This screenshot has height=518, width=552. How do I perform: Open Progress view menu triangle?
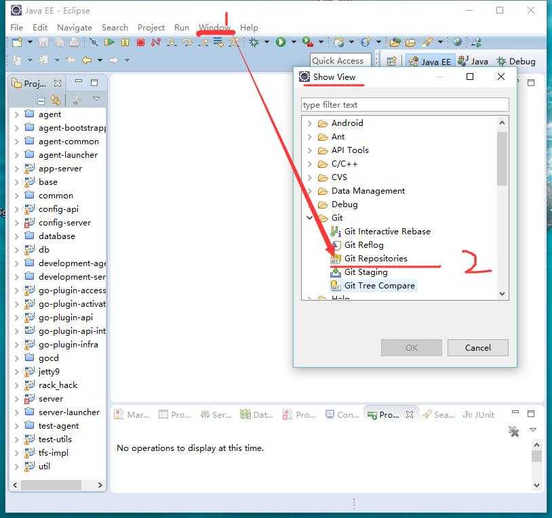click(x=533, y=429)
